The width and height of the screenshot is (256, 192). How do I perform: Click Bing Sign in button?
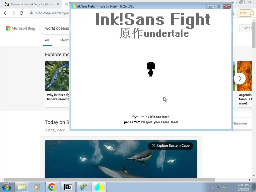click(246, 28)
